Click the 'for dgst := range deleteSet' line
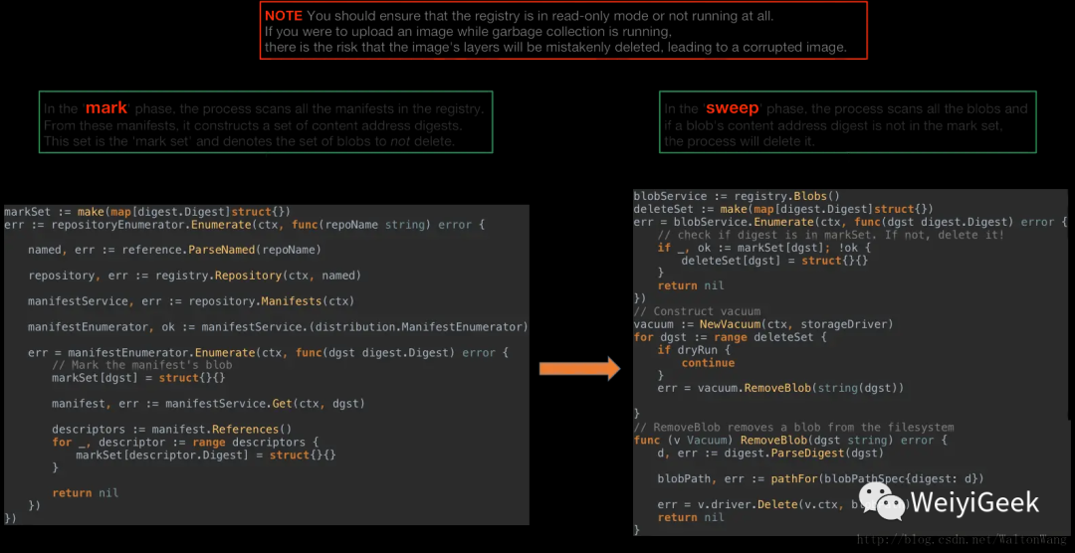 731,337
